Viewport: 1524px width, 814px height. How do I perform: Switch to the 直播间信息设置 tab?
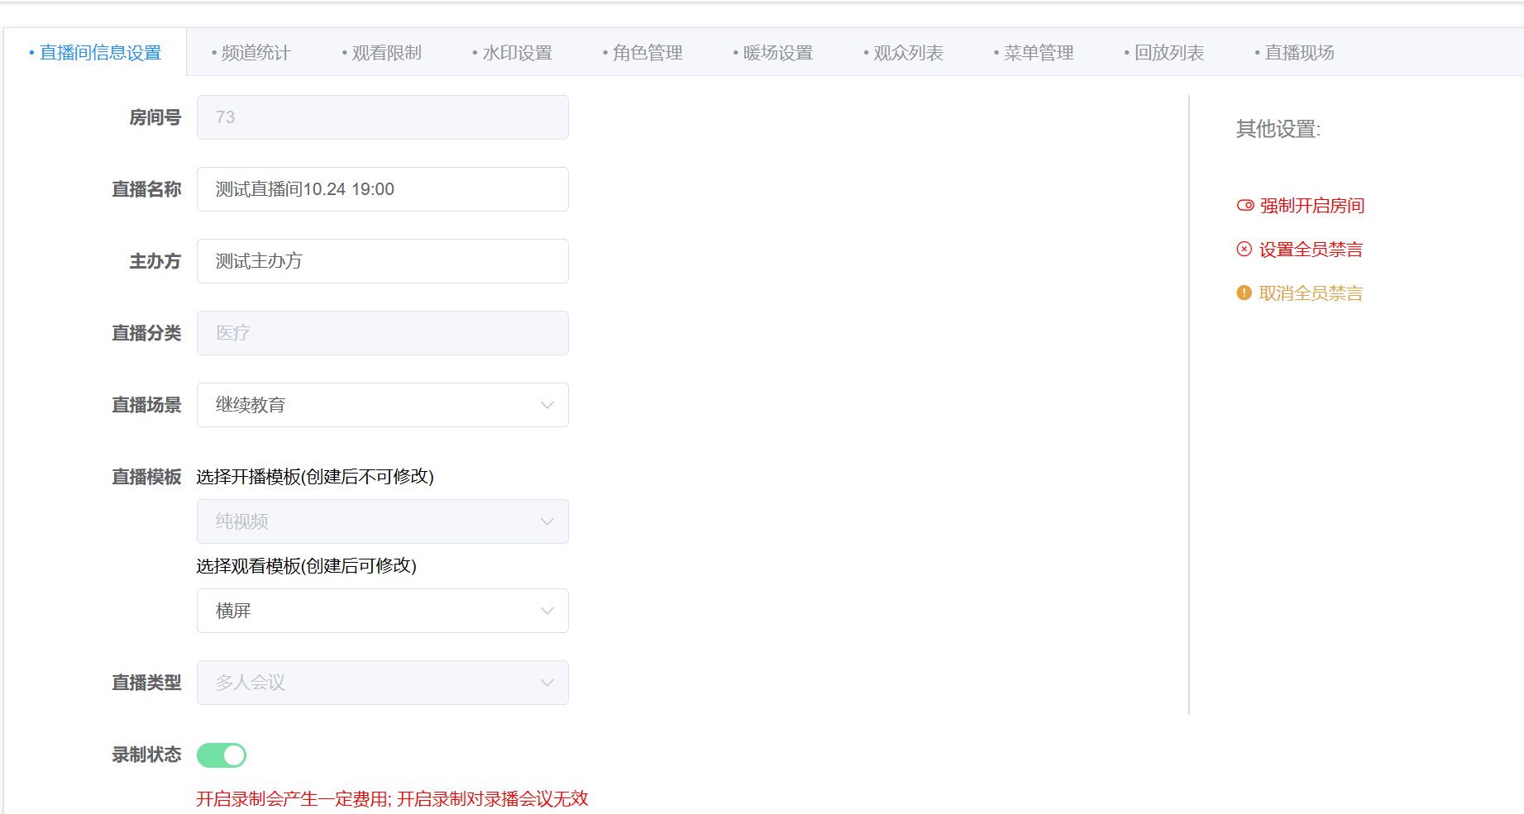pos(95,53)
